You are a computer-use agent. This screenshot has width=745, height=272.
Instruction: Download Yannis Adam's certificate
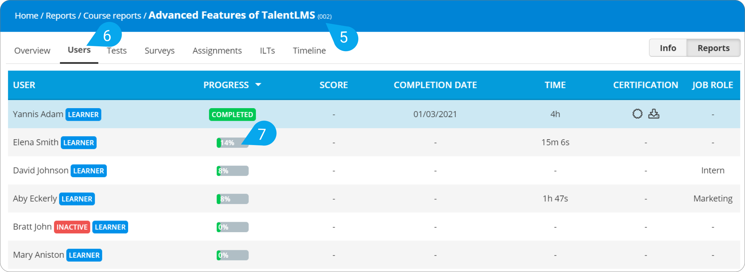(x=654, y=114)
